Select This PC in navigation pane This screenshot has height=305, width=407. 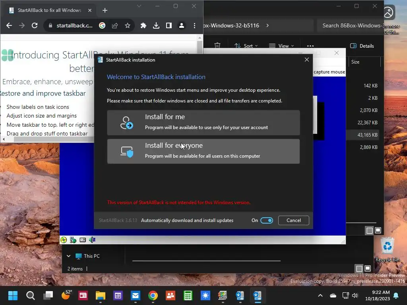coord(87,256)
